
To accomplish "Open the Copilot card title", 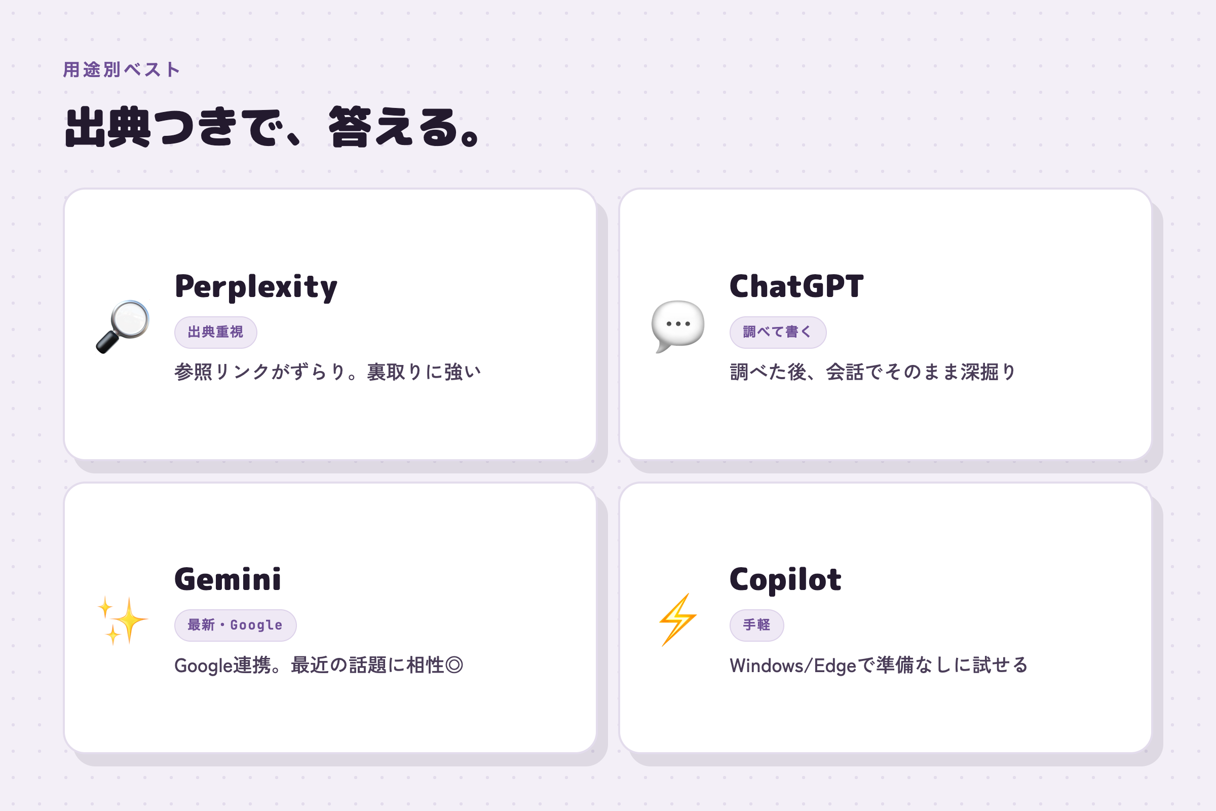I will (x=785, y=580).
